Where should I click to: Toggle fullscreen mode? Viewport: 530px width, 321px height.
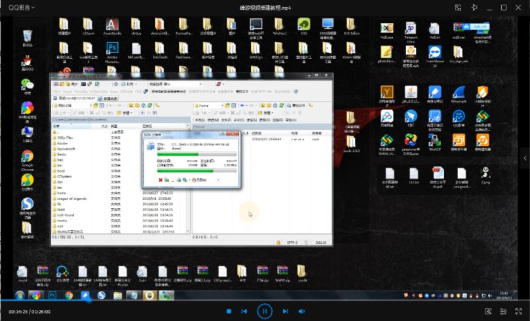(518, 311)
